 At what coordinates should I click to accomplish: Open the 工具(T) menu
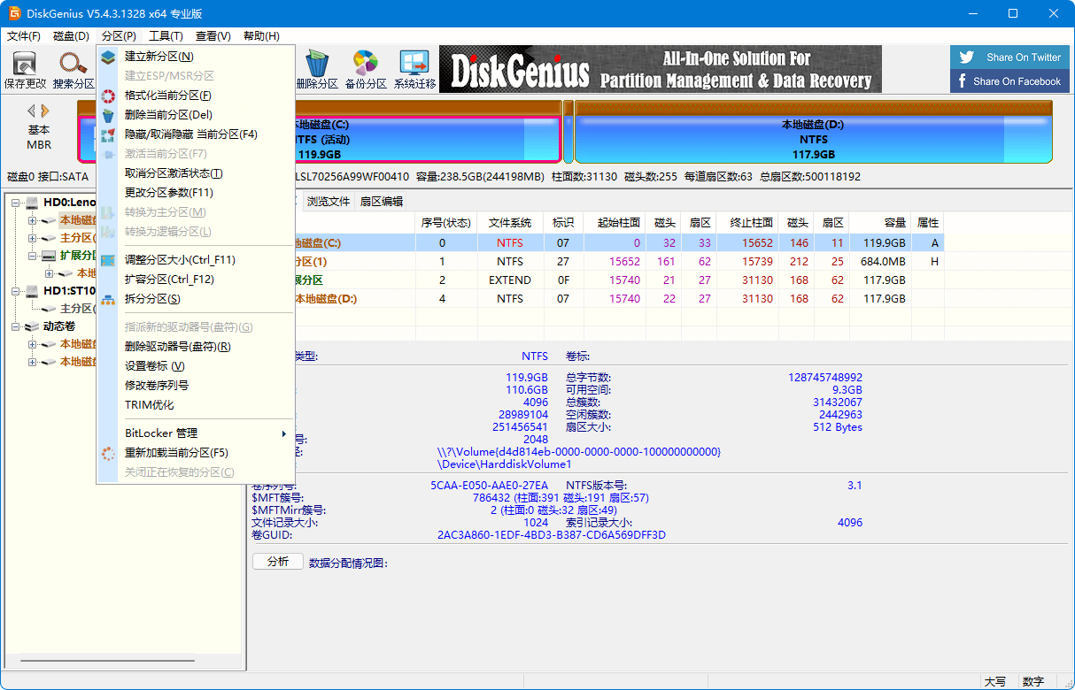click(166, 36)
